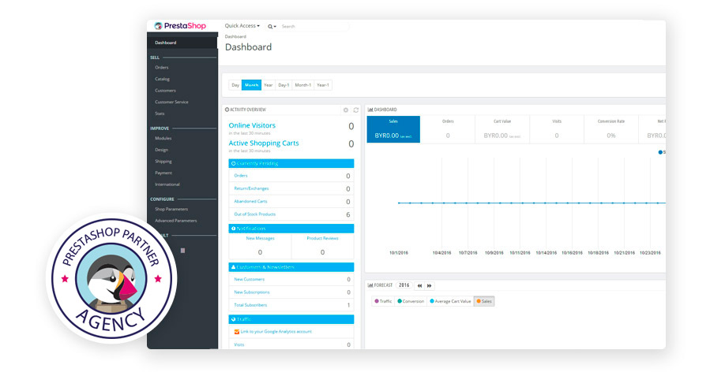
Task: Open Modules under Improve
Action: click(163, 138)
